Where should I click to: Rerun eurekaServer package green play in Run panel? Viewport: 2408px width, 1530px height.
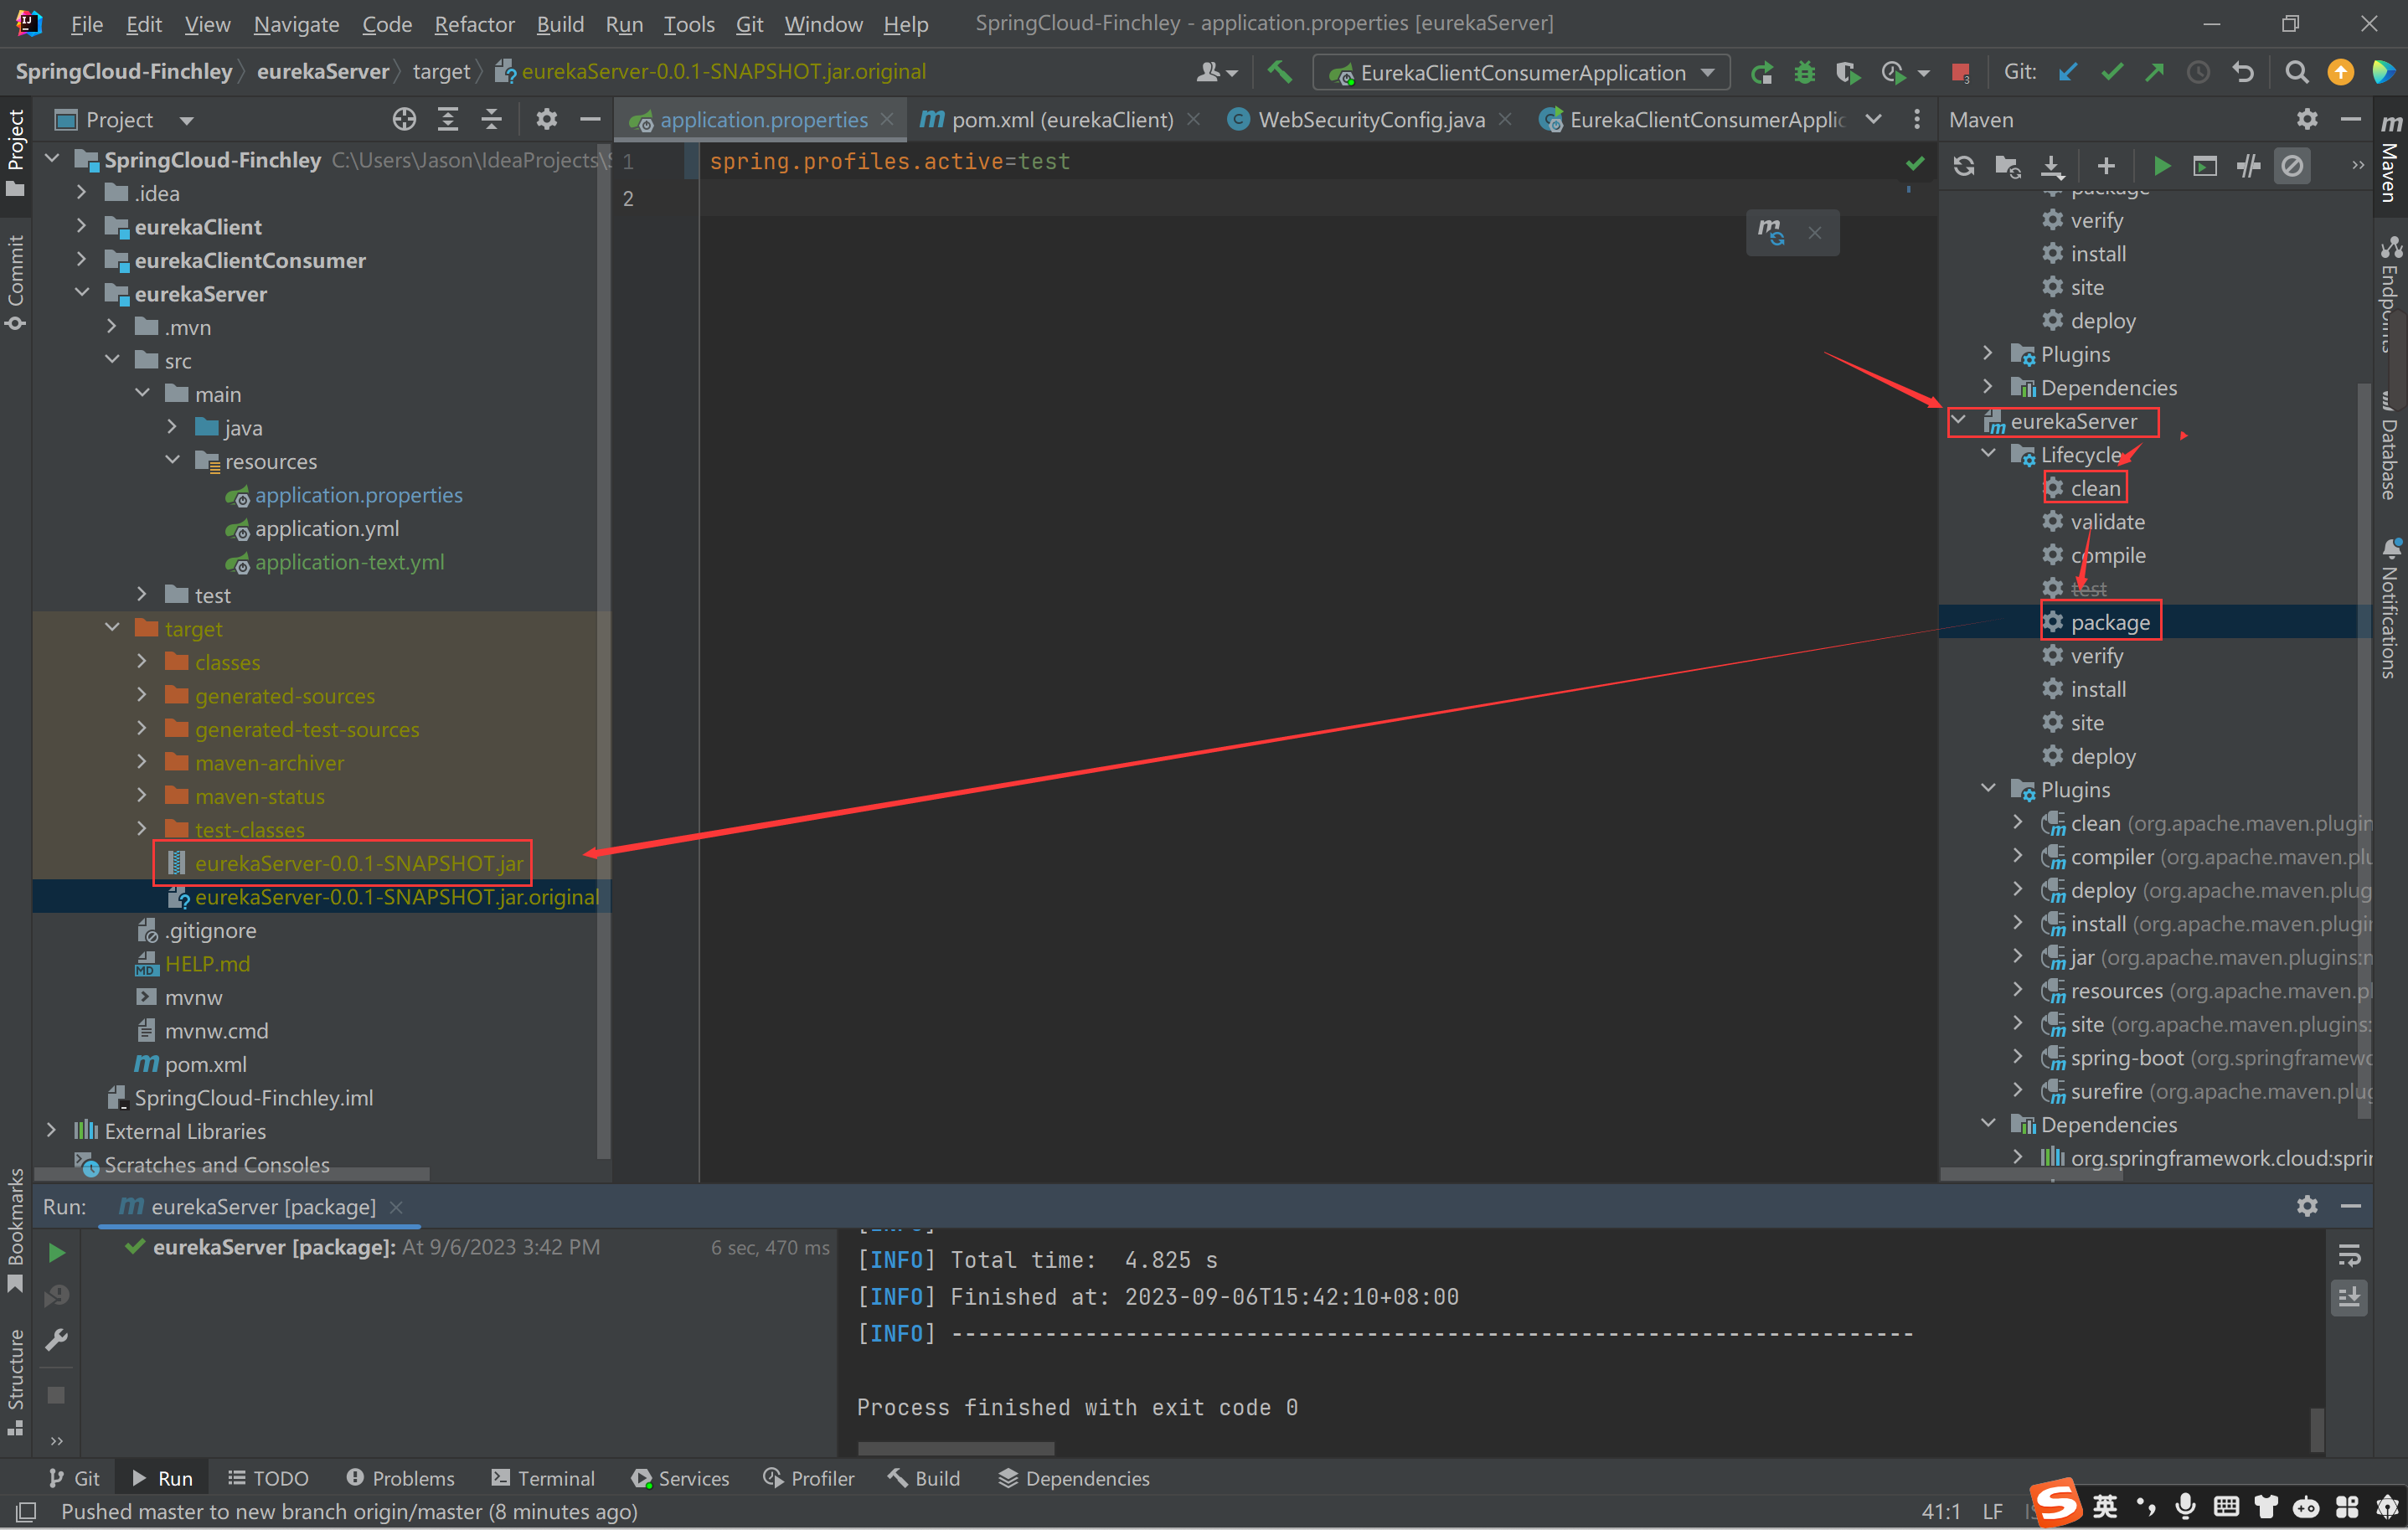[x=57, y=1253]
